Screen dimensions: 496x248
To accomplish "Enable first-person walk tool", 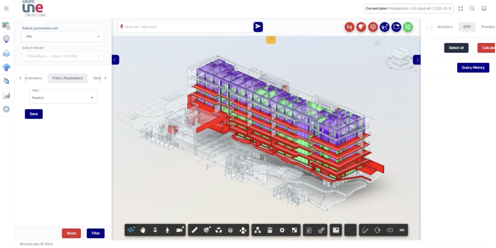I will [x=167, y=230].
